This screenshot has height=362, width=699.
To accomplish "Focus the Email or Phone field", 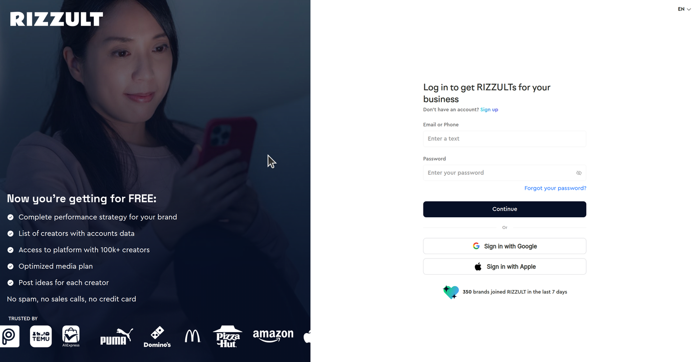I will click(x=505, y=139).
